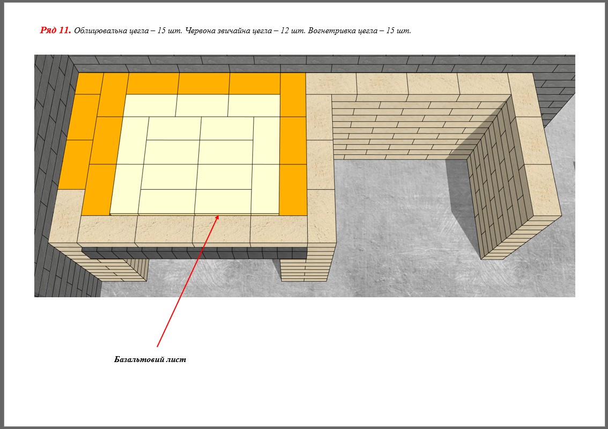Click the beige top bricks above the niche
Image resolution: width=608 pixels, height=429 pixels.
[x=407, y=84]
